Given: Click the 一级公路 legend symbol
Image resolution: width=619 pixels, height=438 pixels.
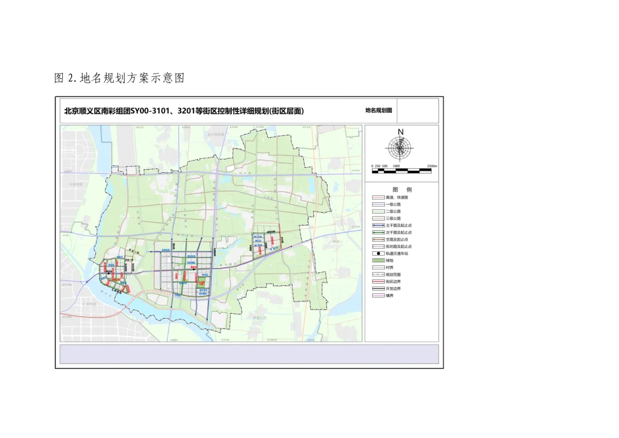Looking at the screenshot, I should (378, 204).
